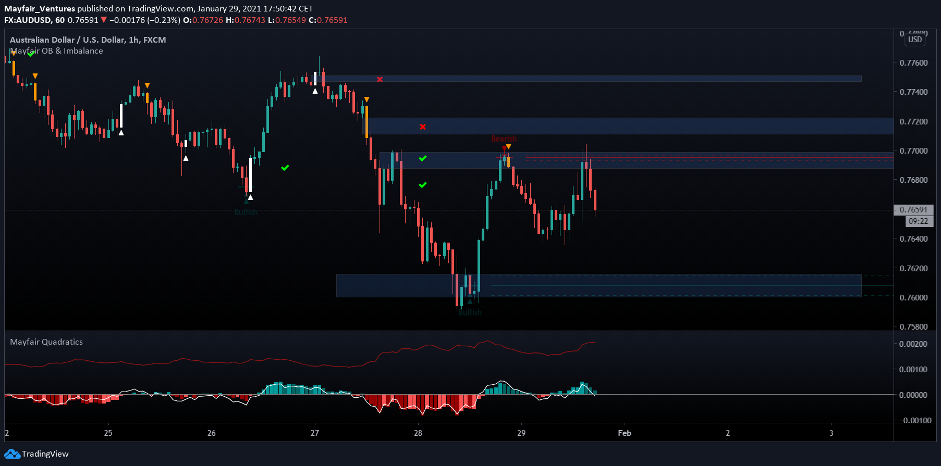Click the red down arrow beside price 0.76591
The width and height of the screenshot is (941, 466).
click(104, 20)
